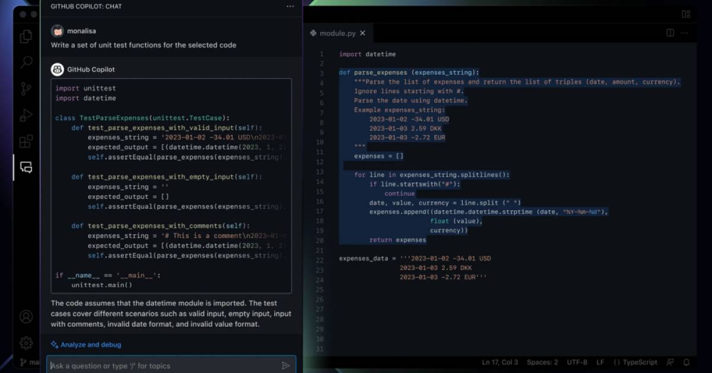
Task: Open the Extensions view
Action: pyautogui.click(x=26, y=142)
